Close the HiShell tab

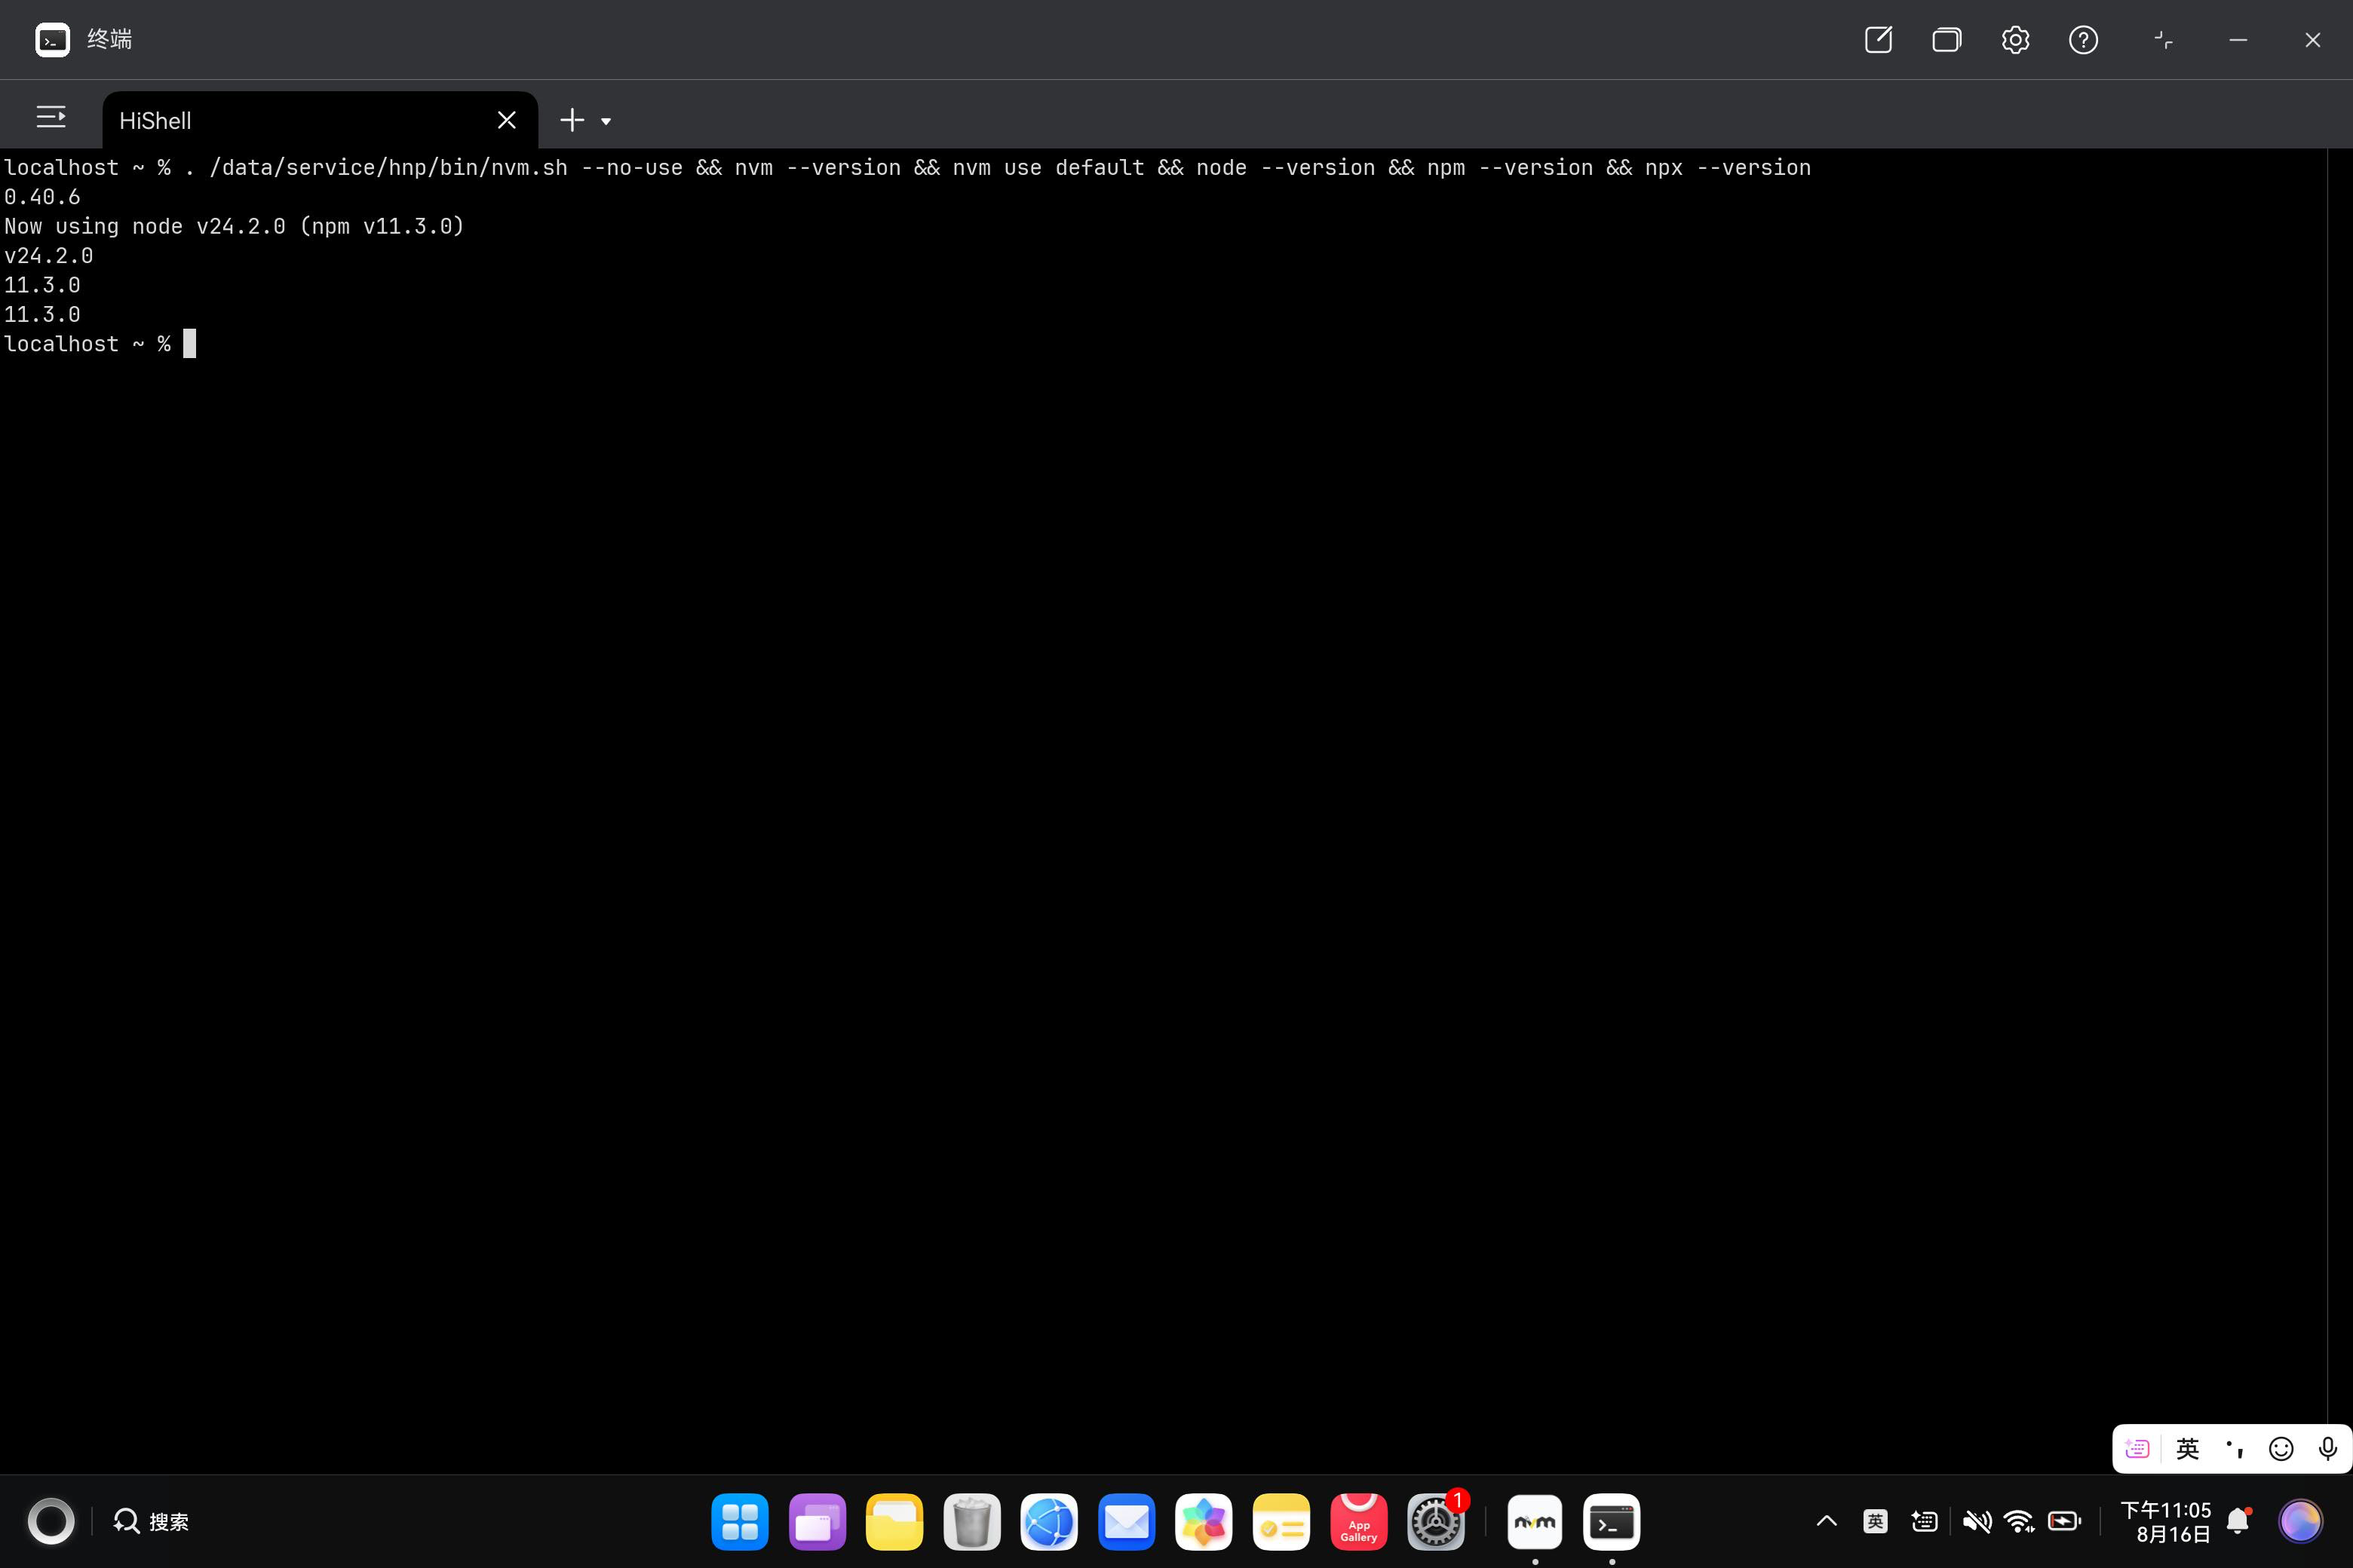pyautogui.click(x=506, y=120)
